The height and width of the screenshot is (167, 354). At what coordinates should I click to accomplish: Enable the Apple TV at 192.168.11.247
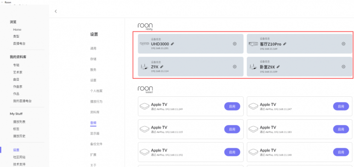click(x=341, y=106)
